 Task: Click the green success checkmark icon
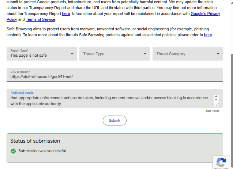click(x=13, y=151)
